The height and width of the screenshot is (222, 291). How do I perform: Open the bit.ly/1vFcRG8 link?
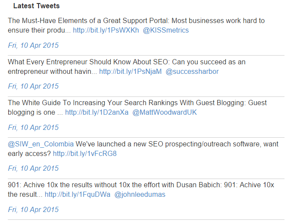coord(85,154)
